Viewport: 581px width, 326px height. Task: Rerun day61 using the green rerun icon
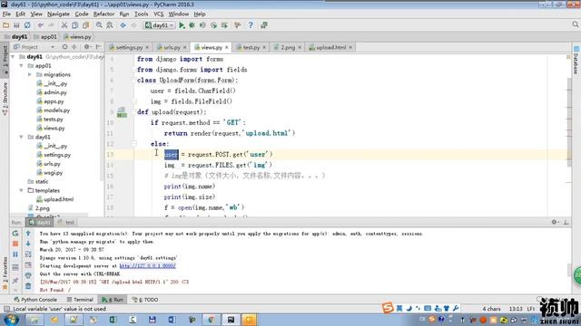pyautogui.click(x=15, y=234)
